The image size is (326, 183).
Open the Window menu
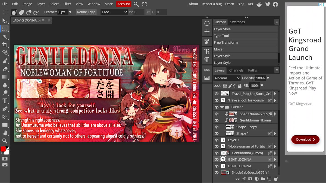[x=94, y=4]
